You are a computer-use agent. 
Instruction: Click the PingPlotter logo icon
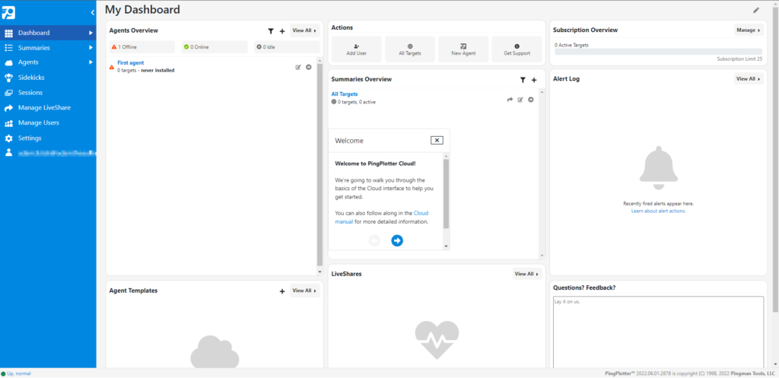(x=8, y=13)
